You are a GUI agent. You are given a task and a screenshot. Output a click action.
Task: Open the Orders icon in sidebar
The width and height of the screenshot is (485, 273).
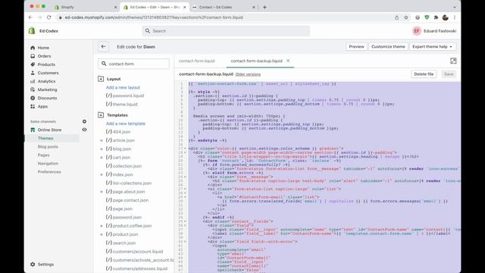coord(33,56)
